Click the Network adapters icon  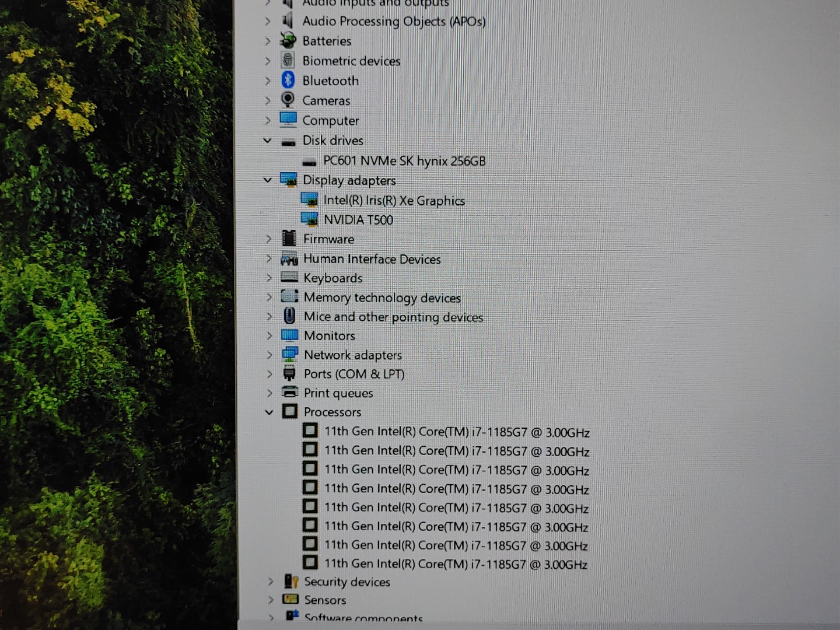click(289, 354)
